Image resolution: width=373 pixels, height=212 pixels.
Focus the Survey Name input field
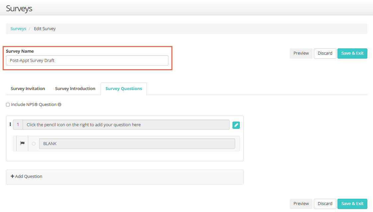click(x=87, y=61)
